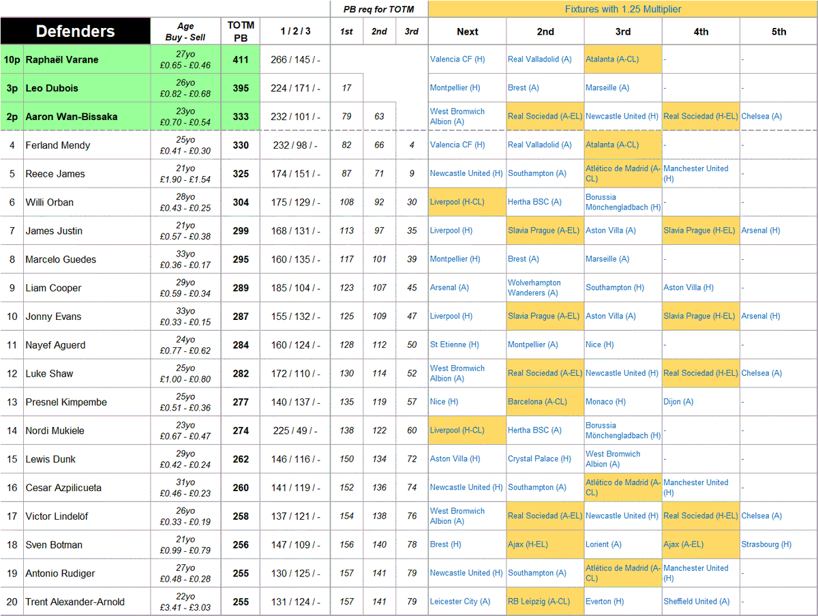Open Alexander-Arnold's Leicester City (A) fixture
This screenshot has width=818, height=616.
pyautogui.click(x=460, y=602)
